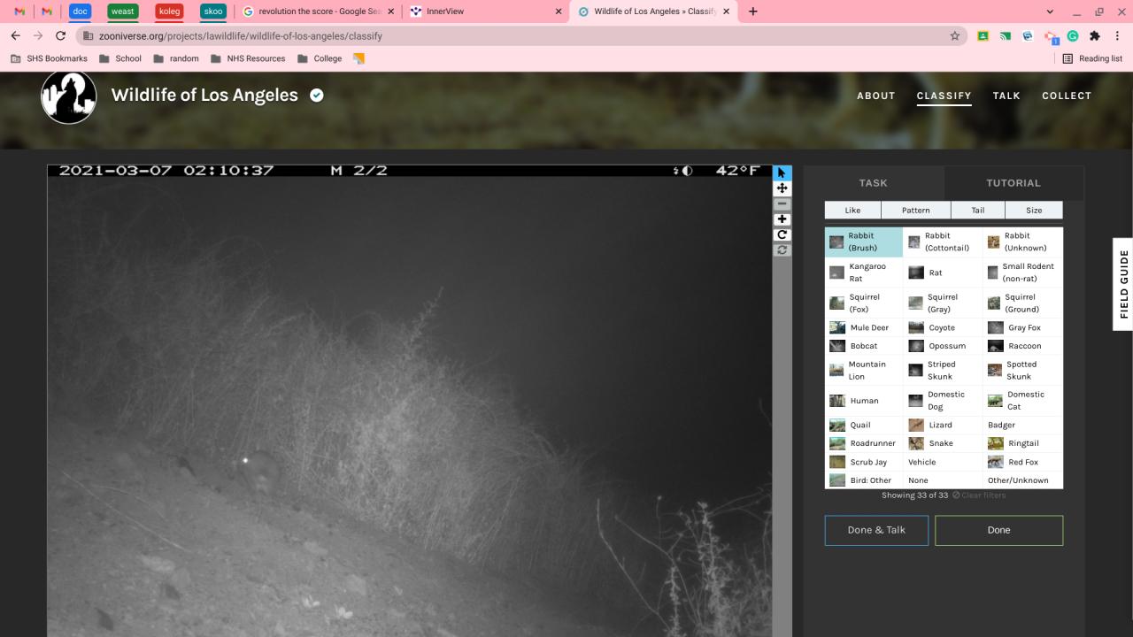Switch to the InnerView tab
1133x637 pixels.
click(486, 12)
